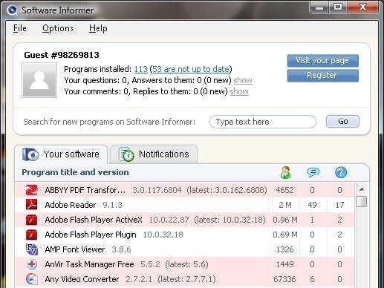Click the 4652 users value for ABBYY
This screenshot has height=288, width=384.
coord(284,190)
